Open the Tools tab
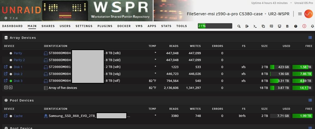 pyautogui.click(x=182, y=26)
